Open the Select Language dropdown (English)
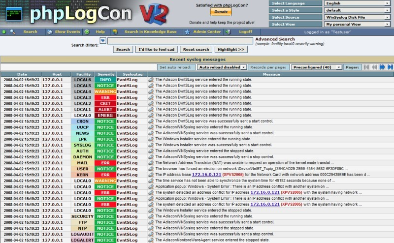The height and width of the screenshot is (243, 394). pos(357,3)
